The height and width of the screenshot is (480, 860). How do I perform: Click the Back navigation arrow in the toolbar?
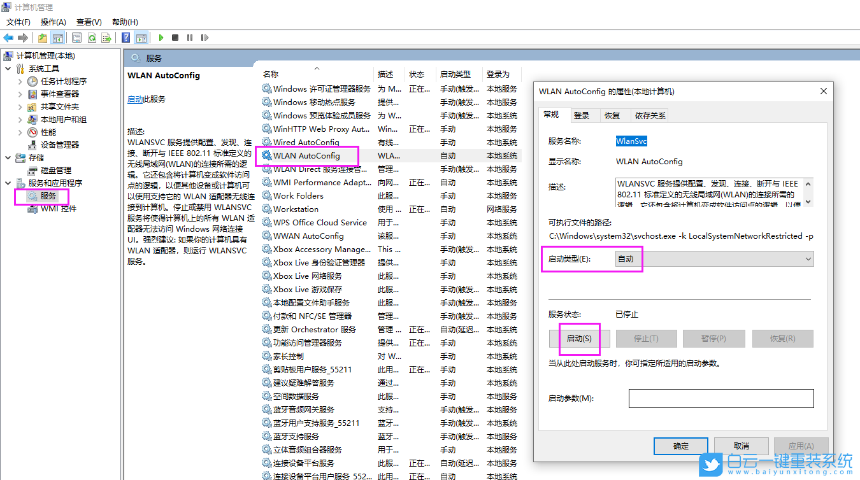8,37
